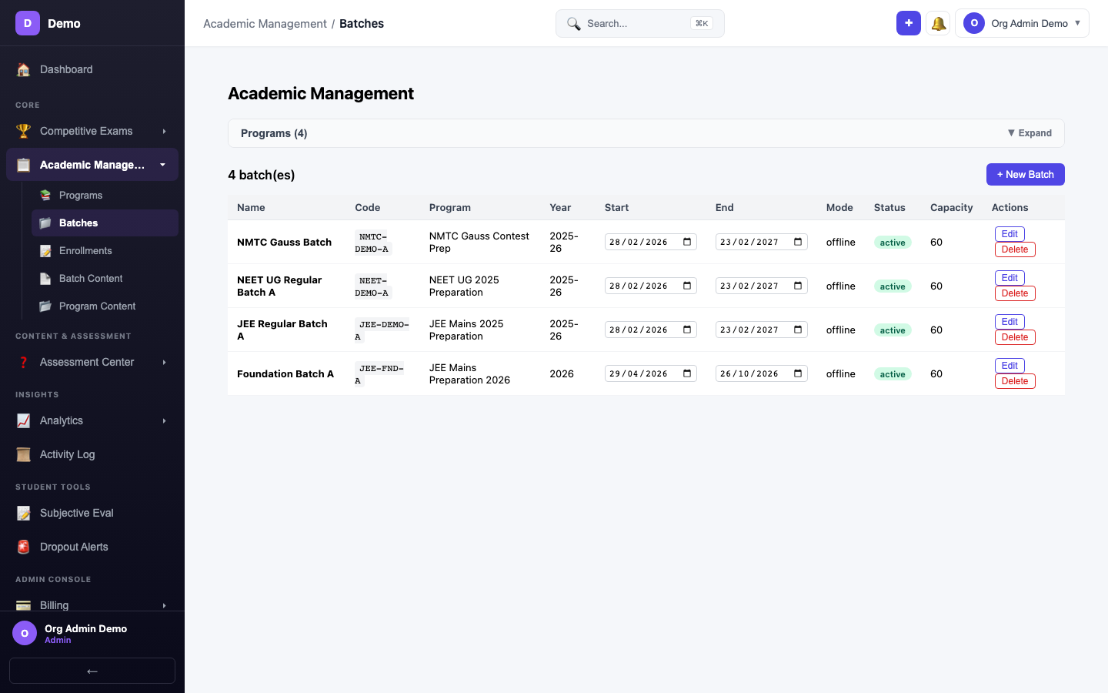
Task: Open Activity Log page
Action: tap(92, 454)
